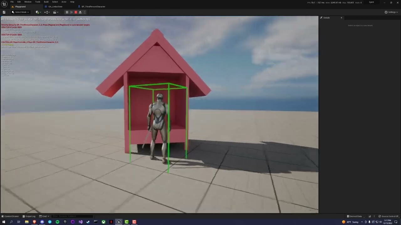Viewport: 401px width, 225px height.
Task: Open the Blueprints toolbar menu
Action: coord(46,12)
